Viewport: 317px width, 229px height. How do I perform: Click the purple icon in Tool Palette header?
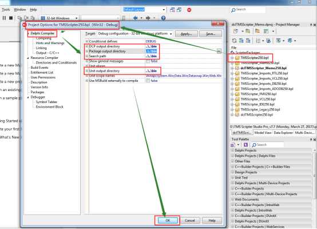[x=245, y=145]
